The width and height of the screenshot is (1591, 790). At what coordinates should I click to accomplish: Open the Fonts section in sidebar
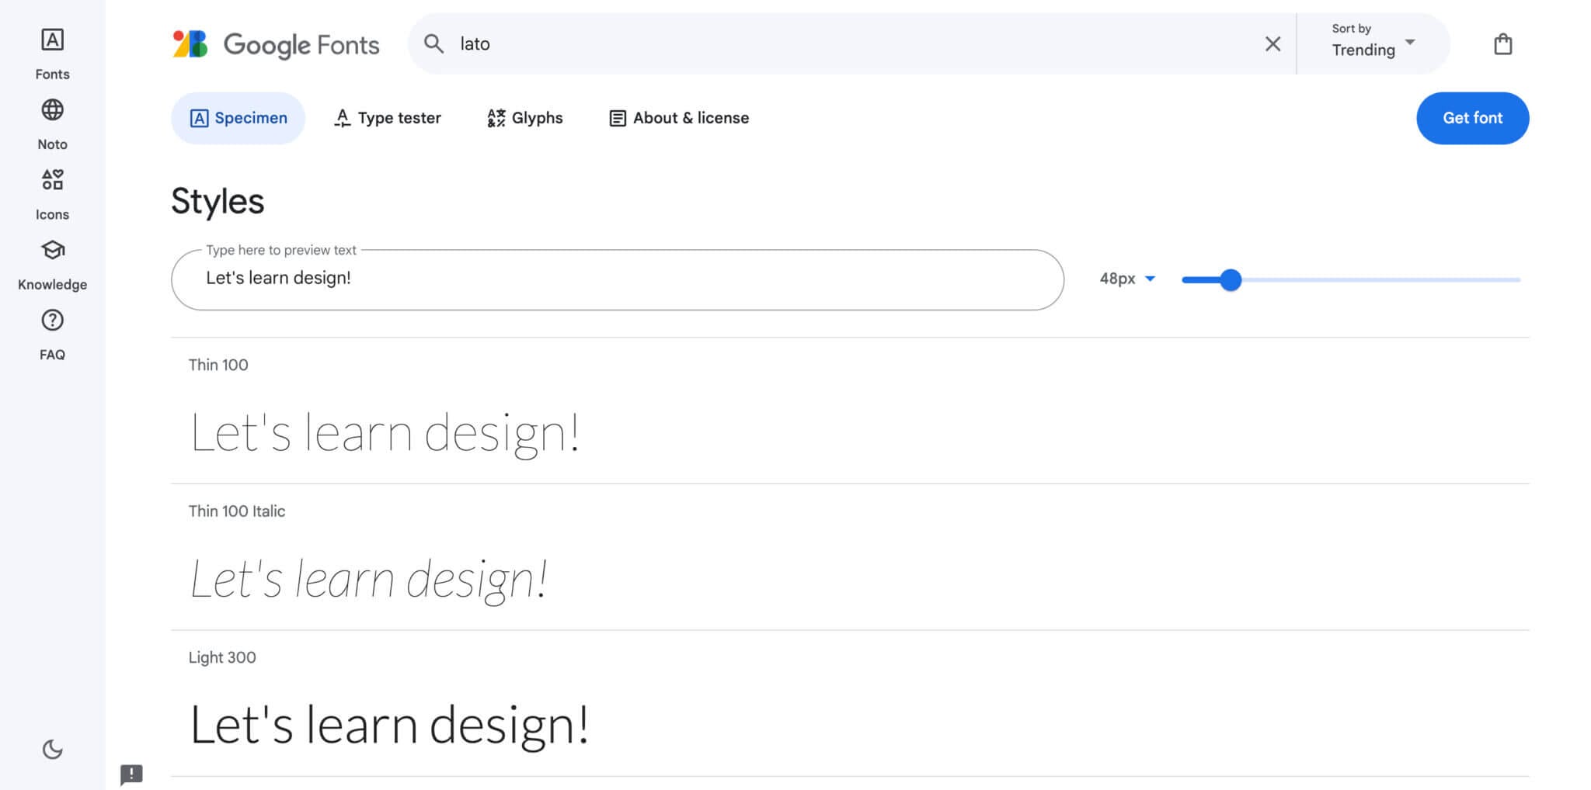(52, 53)
